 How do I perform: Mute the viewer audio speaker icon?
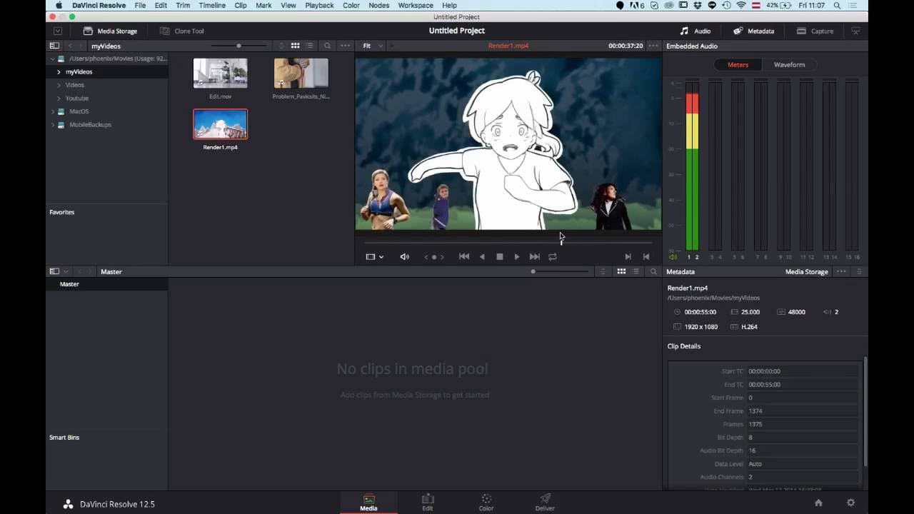(405, 257)
